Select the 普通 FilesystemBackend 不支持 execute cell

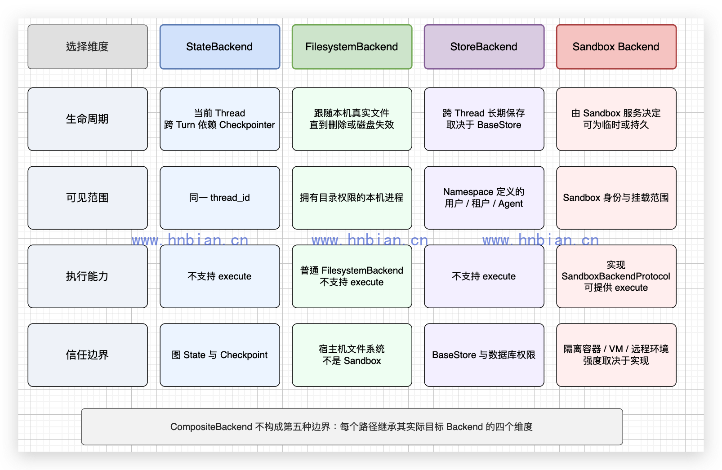point(352,276)
